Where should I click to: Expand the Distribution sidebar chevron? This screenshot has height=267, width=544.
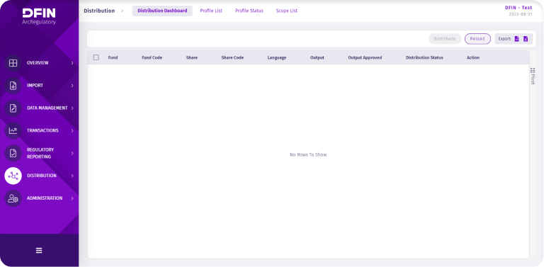point(72,176)
